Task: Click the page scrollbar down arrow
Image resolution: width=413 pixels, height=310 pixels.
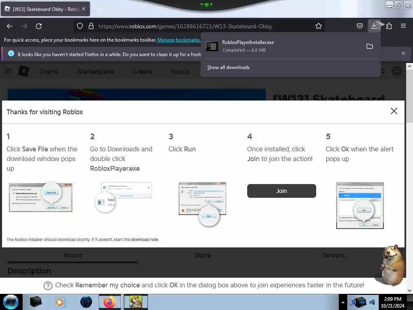Action: pyautogui.click(x=409, y=291)
